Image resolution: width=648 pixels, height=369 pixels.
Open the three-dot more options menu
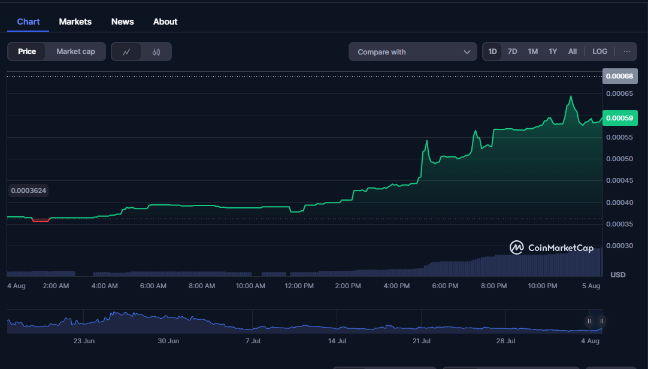pos(626,52)
